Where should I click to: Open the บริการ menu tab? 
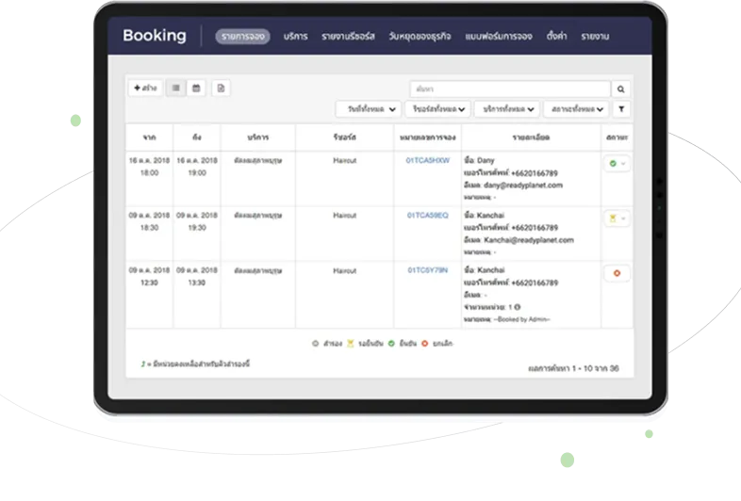coord(296,37)
